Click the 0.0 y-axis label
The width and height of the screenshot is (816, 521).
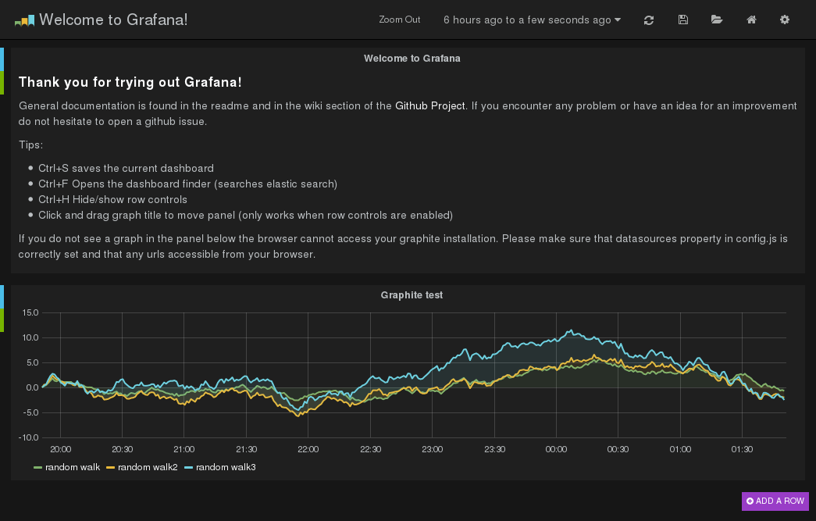click(x=32, y=387)
